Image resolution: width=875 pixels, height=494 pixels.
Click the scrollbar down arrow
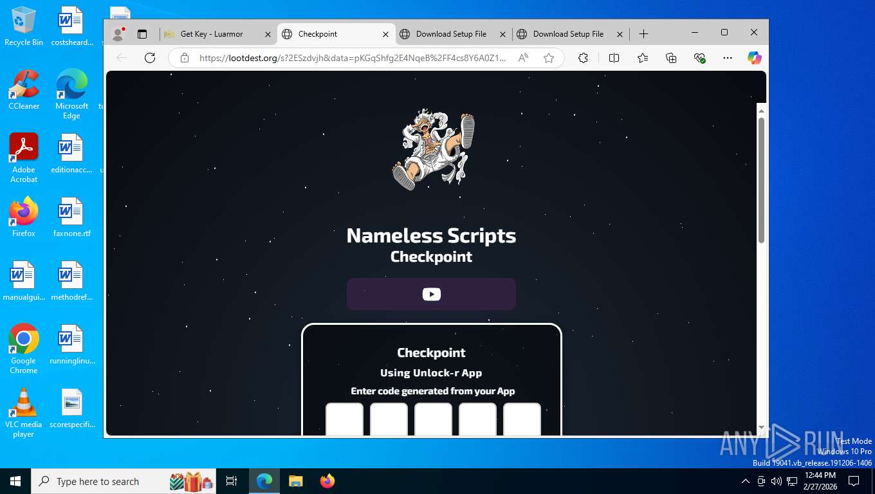point(761,427)
